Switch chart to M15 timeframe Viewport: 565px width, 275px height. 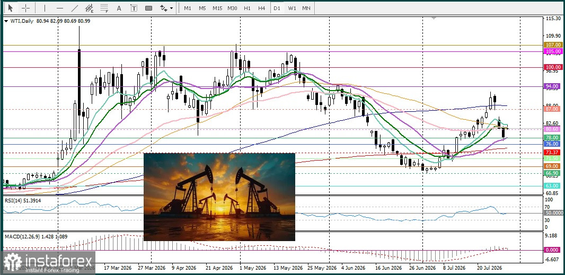click(217, 8)
